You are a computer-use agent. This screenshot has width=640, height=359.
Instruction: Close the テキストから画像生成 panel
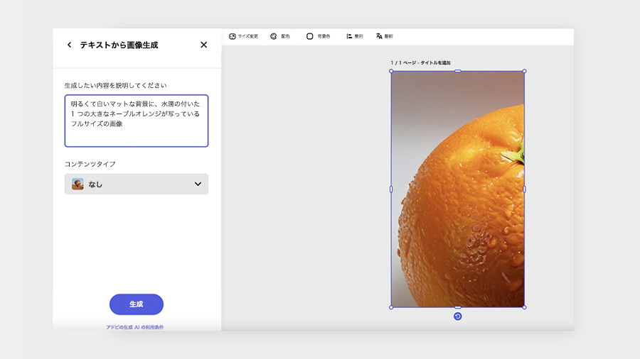203,45
